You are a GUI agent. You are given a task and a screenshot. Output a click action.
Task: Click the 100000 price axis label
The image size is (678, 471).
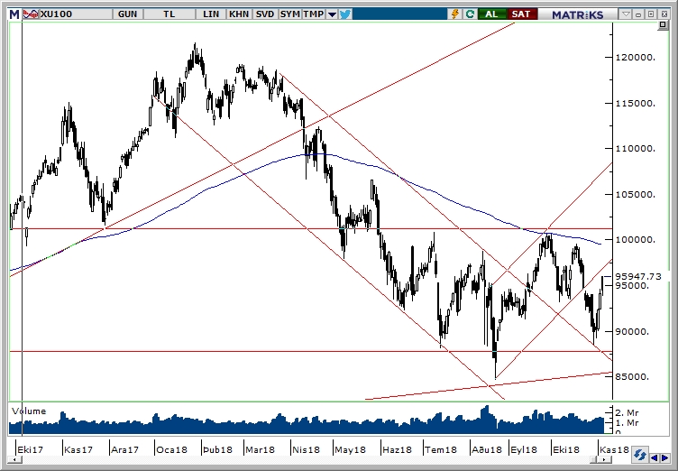coord(636,239)
